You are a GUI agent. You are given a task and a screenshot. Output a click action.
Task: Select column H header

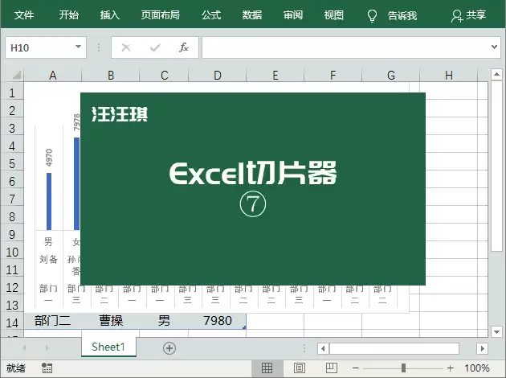point(449,76)
